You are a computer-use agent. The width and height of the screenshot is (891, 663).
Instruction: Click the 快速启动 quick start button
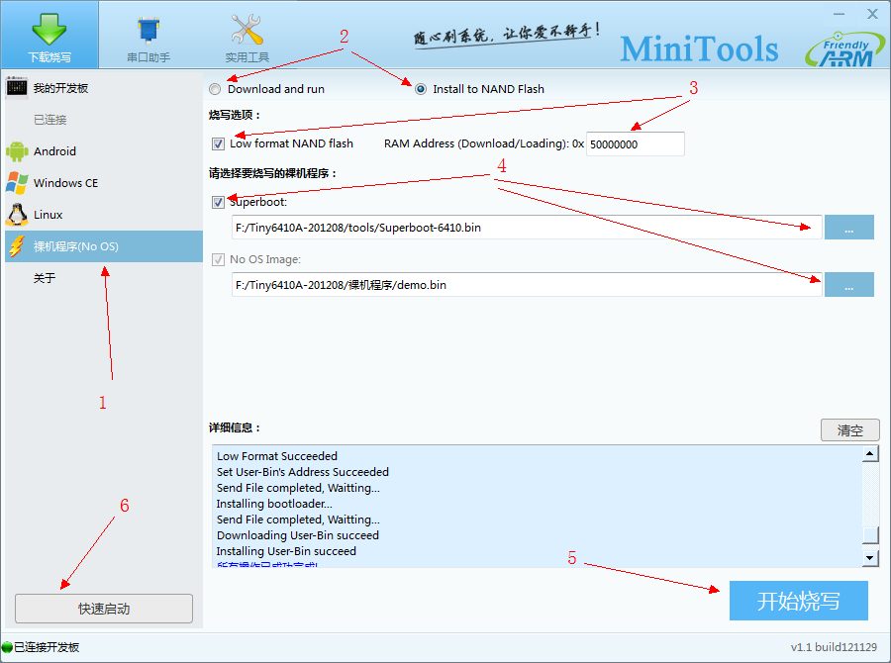(104, 609)
